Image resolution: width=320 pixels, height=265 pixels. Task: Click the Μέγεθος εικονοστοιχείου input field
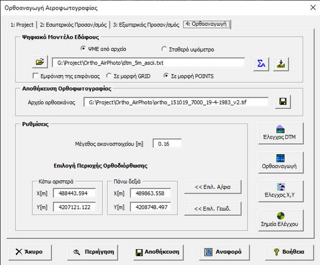(167, 144)
